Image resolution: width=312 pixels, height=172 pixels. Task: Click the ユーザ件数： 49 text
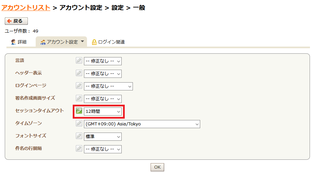pos(21,31)
